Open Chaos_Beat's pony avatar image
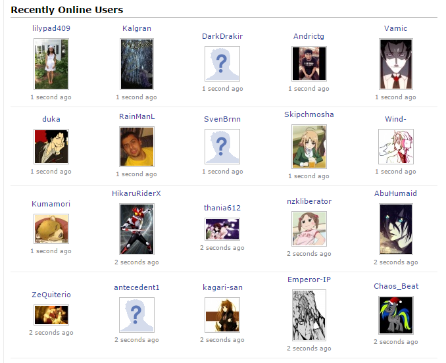 coord(395,315)
